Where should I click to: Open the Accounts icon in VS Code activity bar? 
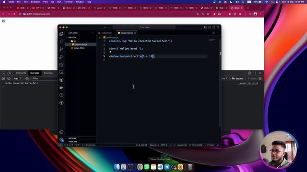click(x=61, y=132)
